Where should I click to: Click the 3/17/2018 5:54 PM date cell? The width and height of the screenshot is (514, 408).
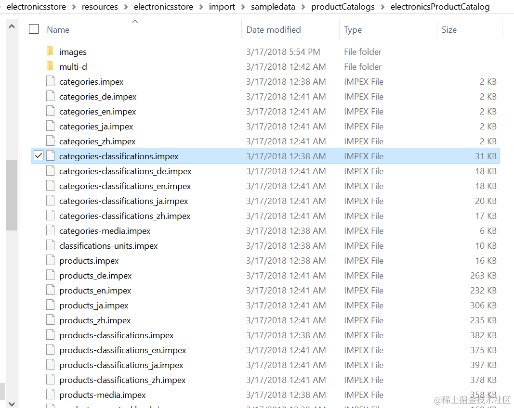pyautogui.click(x=283, y=52)
